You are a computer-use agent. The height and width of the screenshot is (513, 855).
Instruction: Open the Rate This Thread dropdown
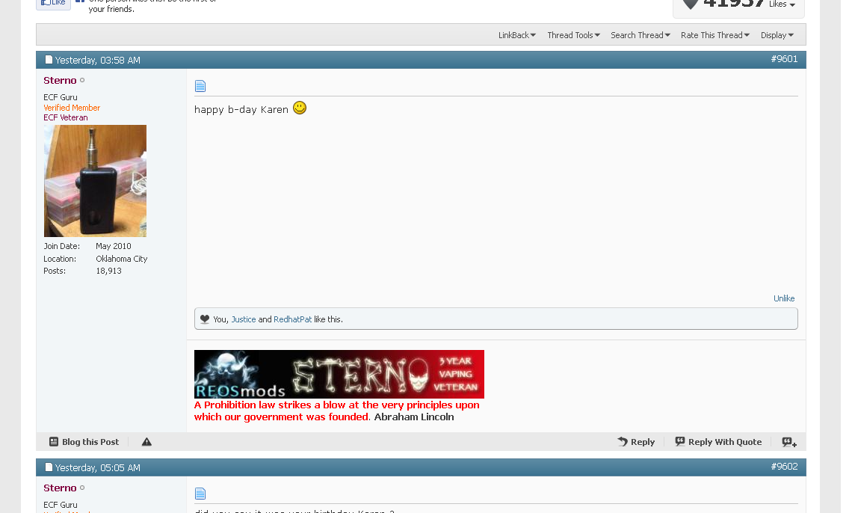click(714, 35)
